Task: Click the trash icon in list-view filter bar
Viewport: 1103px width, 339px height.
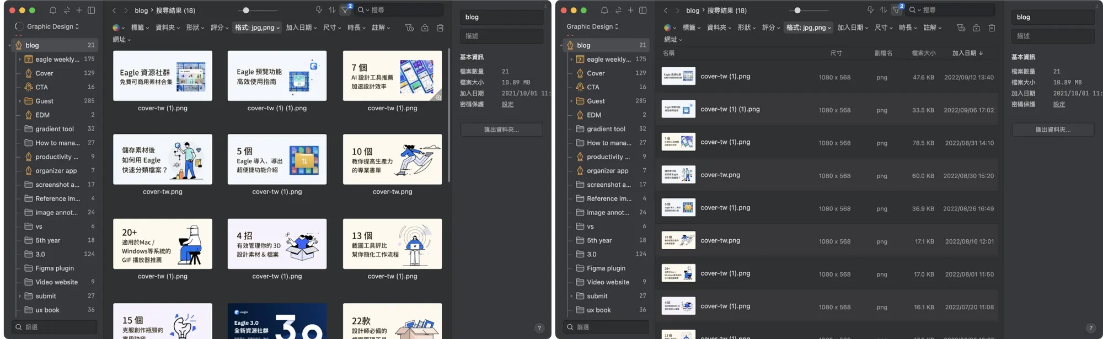Action: (x=992, y=28)
